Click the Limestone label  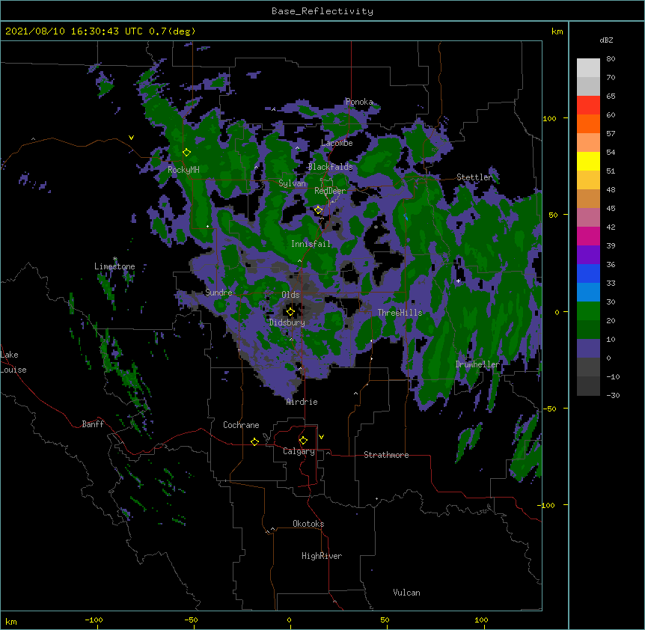114,266
